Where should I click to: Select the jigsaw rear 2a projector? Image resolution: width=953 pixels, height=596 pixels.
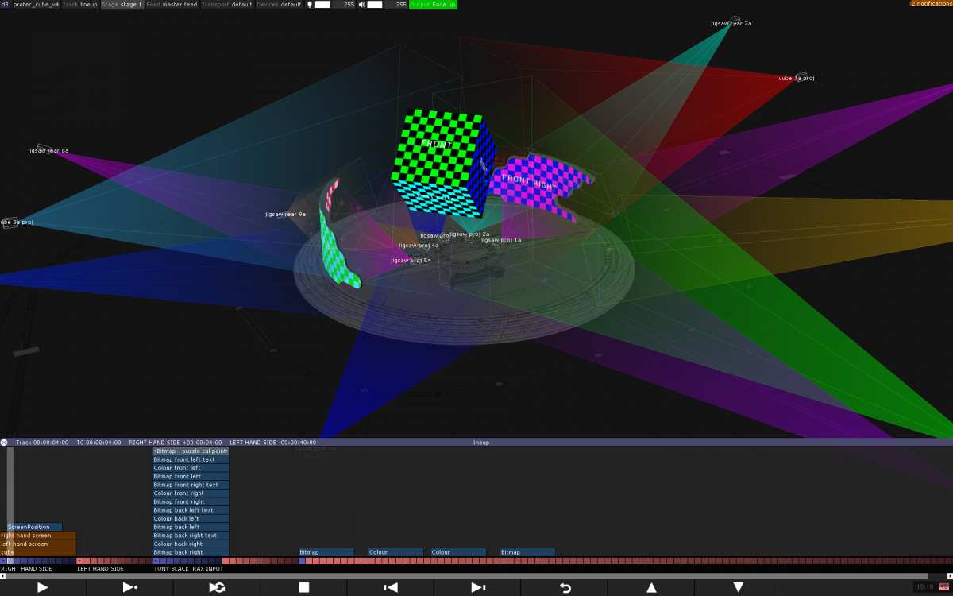(x=731, y=23)
